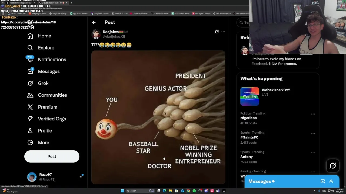Screen dimensions: 346x194
Task: Open a new browser tab
Action: 71,3
